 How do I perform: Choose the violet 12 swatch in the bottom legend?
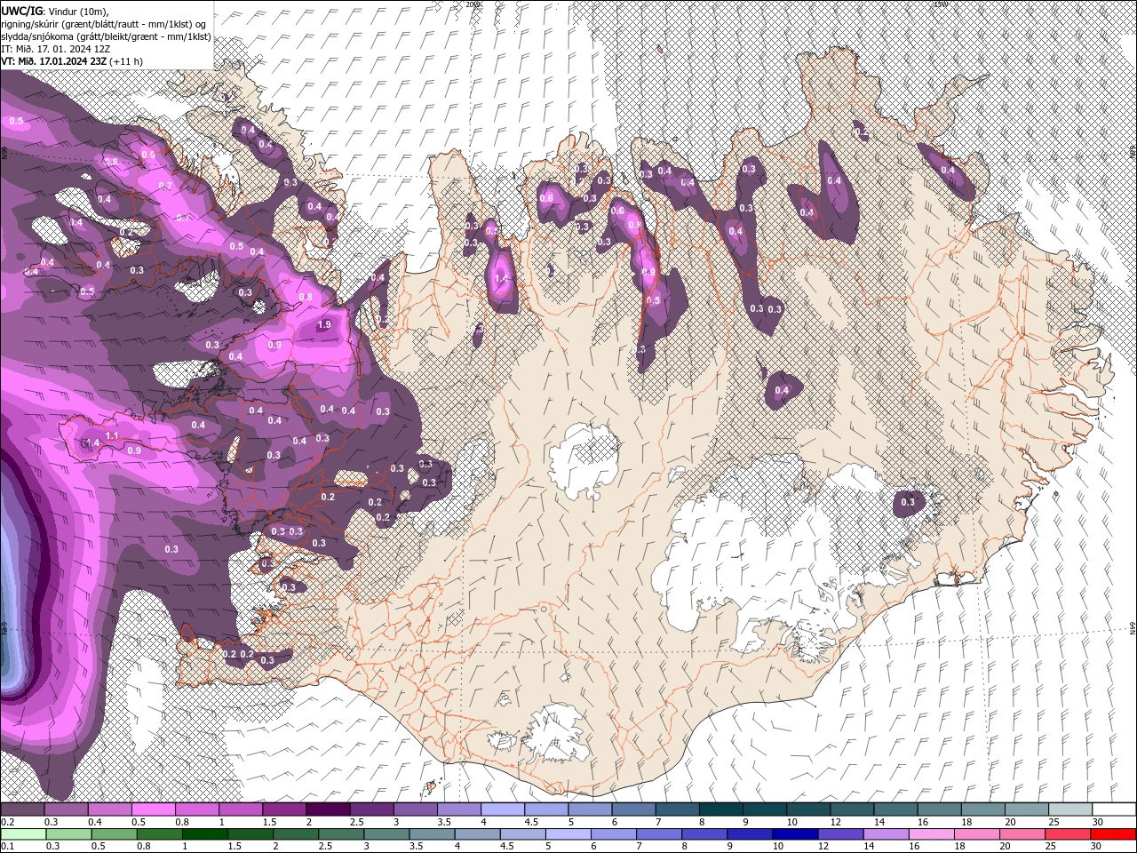(840, 833)
